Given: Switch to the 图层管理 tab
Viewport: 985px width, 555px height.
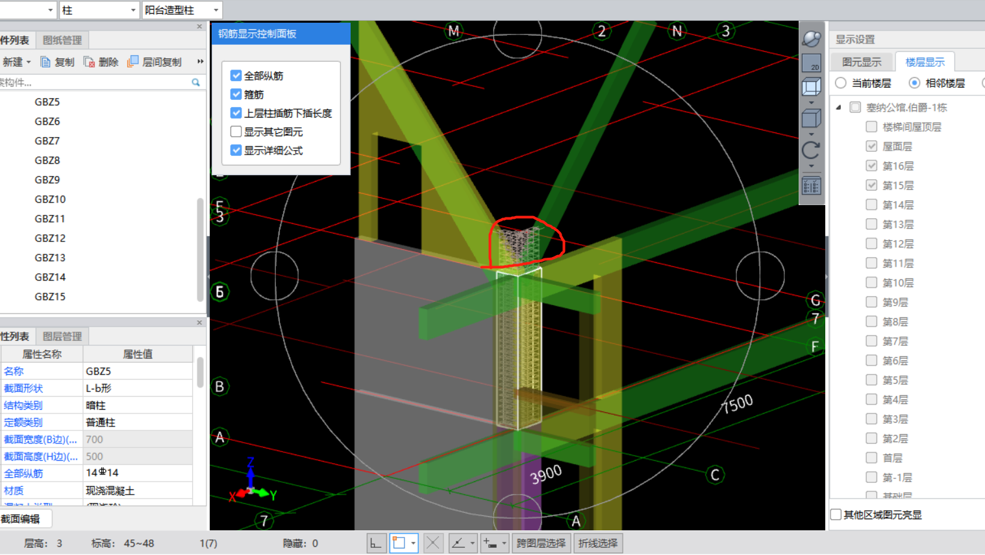Looking at the screenshot, I should pos(62,336).
